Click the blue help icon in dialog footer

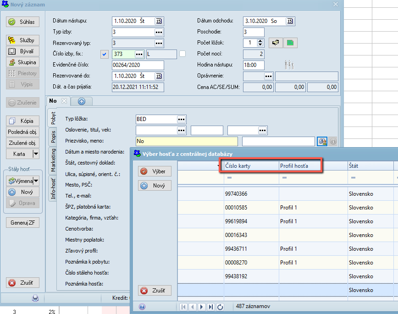tap(142, 307)
